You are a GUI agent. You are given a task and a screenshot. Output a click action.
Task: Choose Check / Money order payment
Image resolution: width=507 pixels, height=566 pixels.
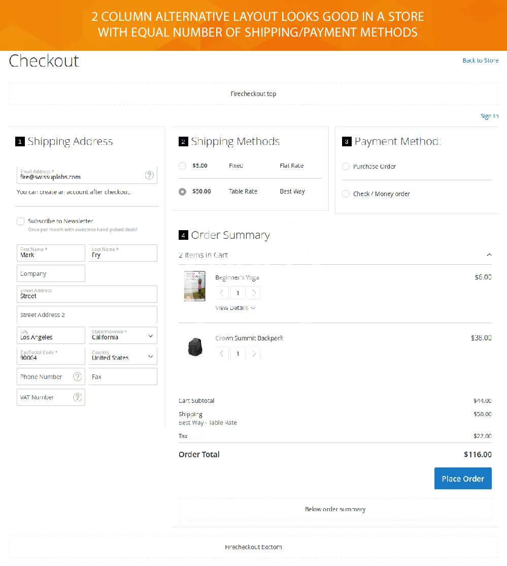pyautogui.click(x=346, y=194)
